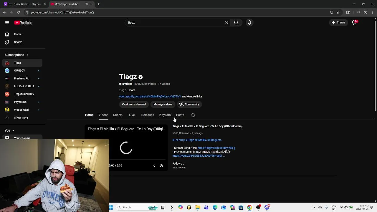Open the YouTube hamburger guide menu
Screen dimensions: 377x212
click(x=7, y=23)
